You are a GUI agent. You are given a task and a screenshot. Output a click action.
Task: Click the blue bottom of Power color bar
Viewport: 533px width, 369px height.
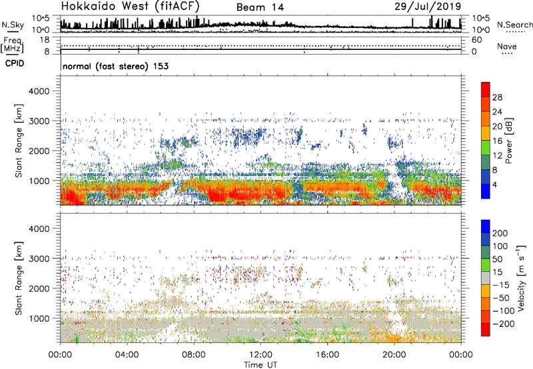tap(486, 191)
